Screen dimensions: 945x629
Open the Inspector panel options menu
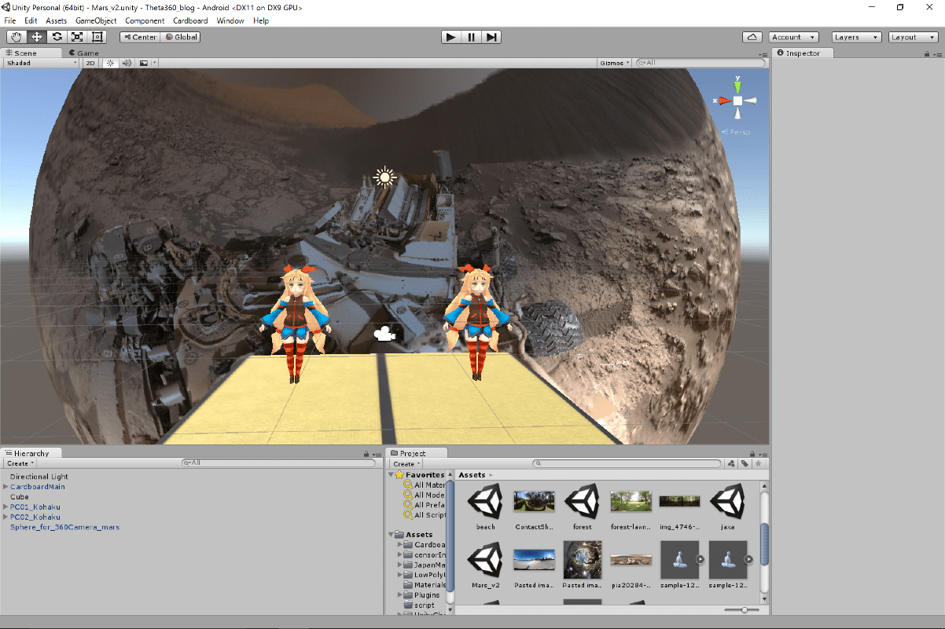938,54
